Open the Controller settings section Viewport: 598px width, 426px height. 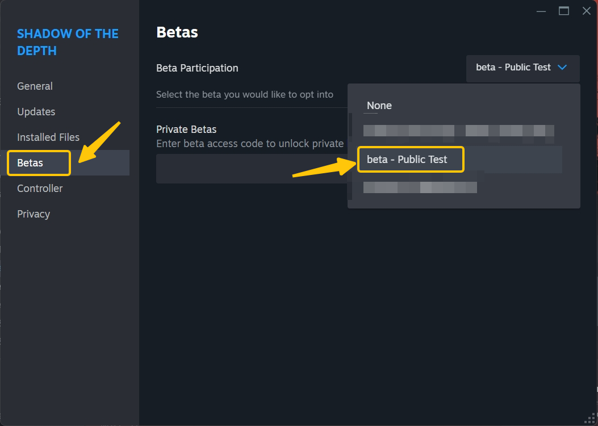tap(40, 188)
